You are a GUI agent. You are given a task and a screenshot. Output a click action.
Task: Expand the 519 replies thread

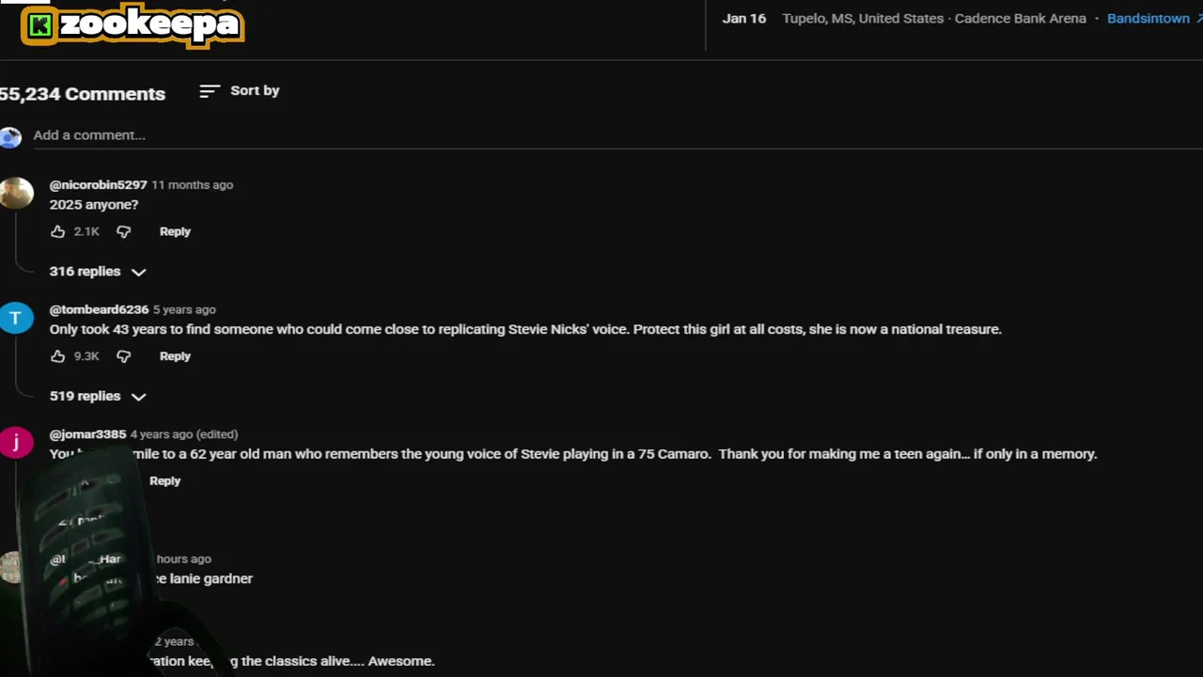coord(98,397)
